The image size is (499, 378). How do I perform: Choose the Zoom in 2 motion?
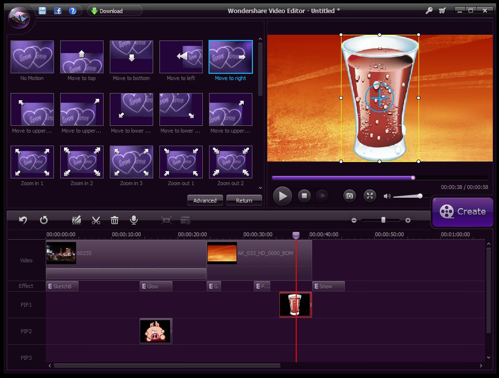pos(82,162)
